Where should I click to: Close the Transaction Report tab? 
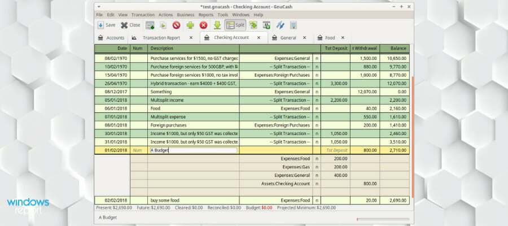point(191,38)
